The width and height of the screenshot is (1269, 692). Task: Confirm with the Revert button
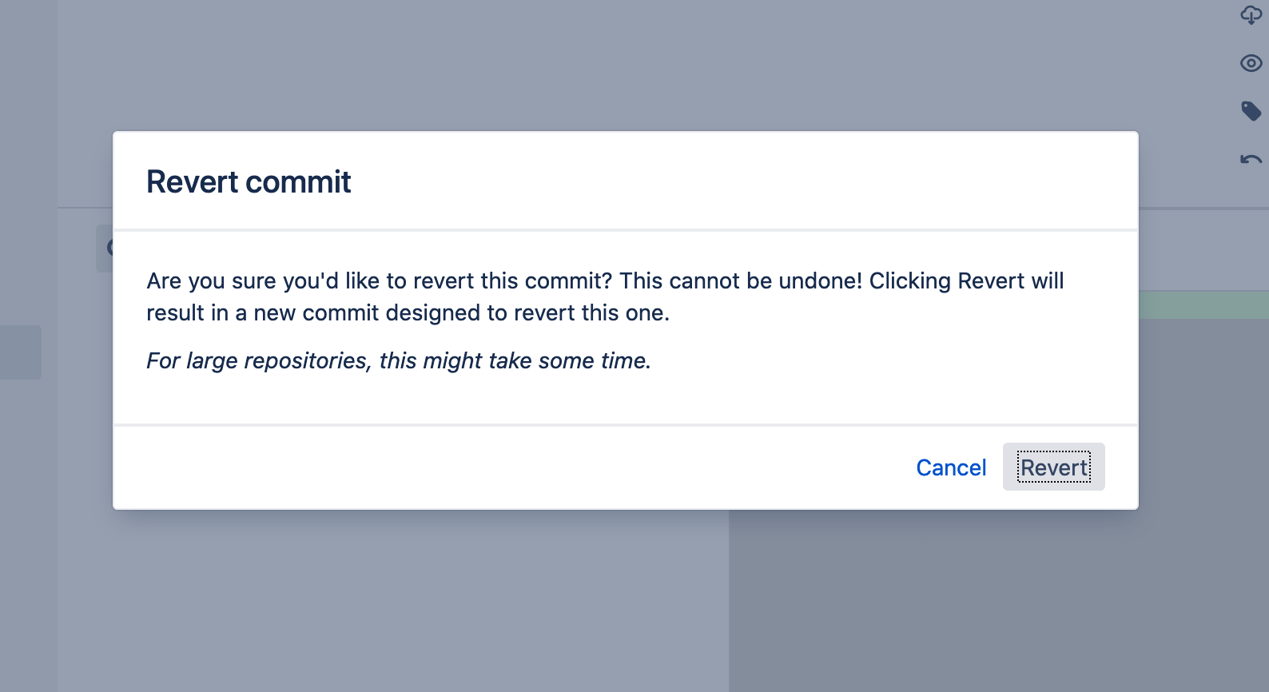(1053, 467)
